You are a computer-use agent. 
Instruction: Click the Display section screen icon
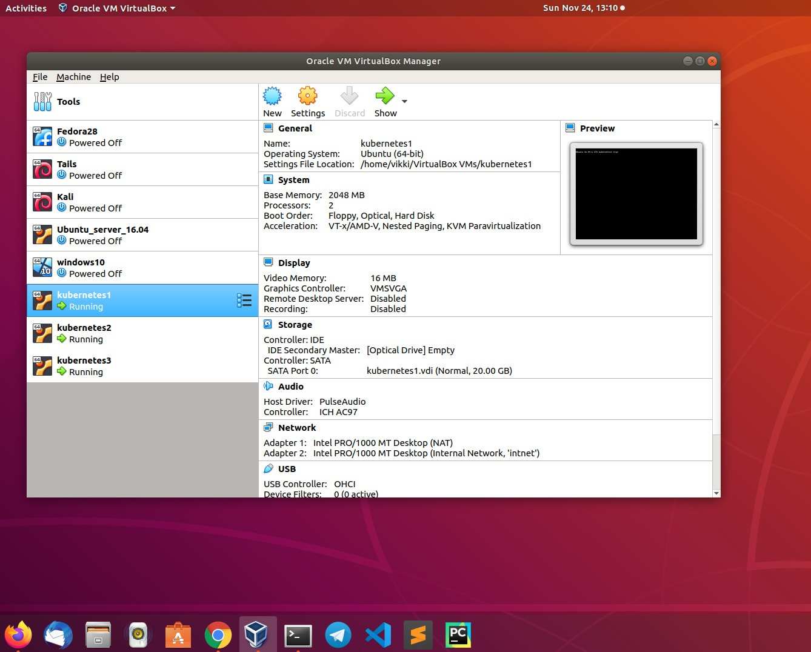tap(269, 262)
